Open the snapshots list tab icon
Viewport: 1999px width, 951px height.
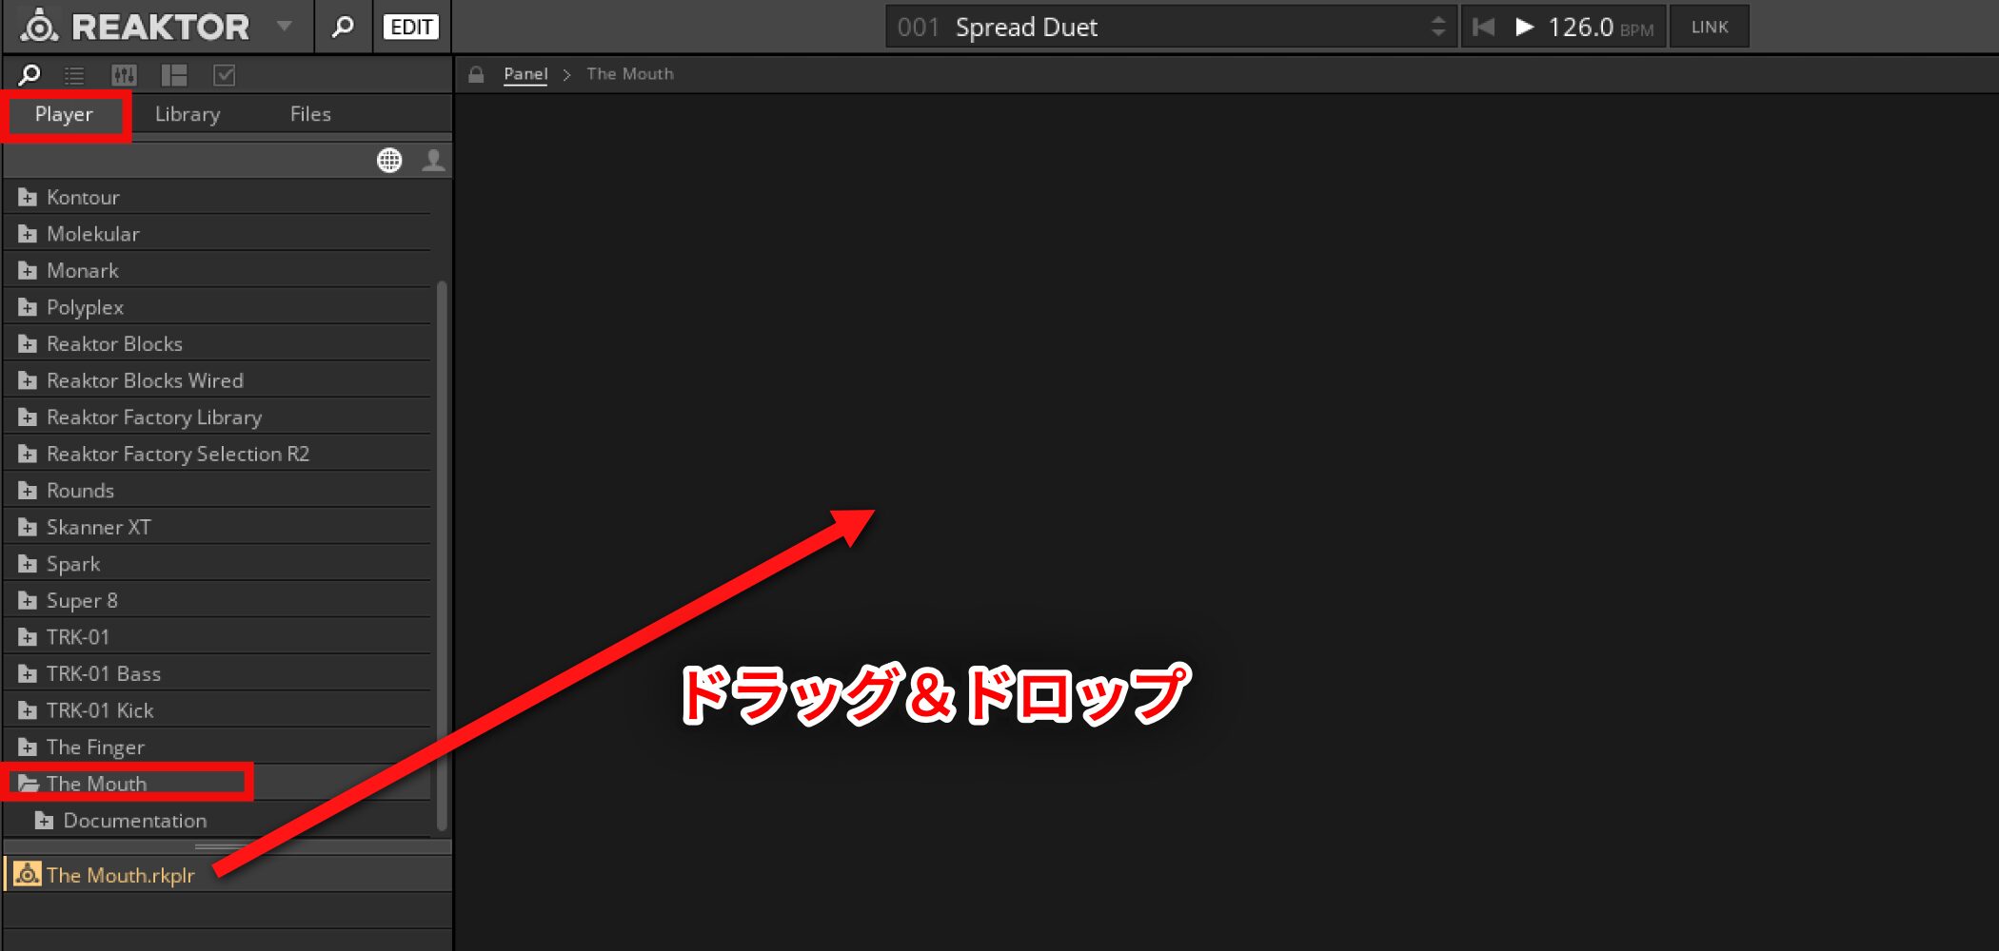point(74,75)
